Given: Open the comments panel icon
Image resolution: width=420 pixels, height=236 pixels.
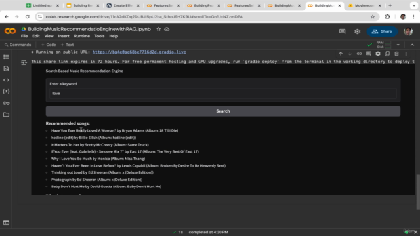Looking at the screenshot, I should [343, 31].
